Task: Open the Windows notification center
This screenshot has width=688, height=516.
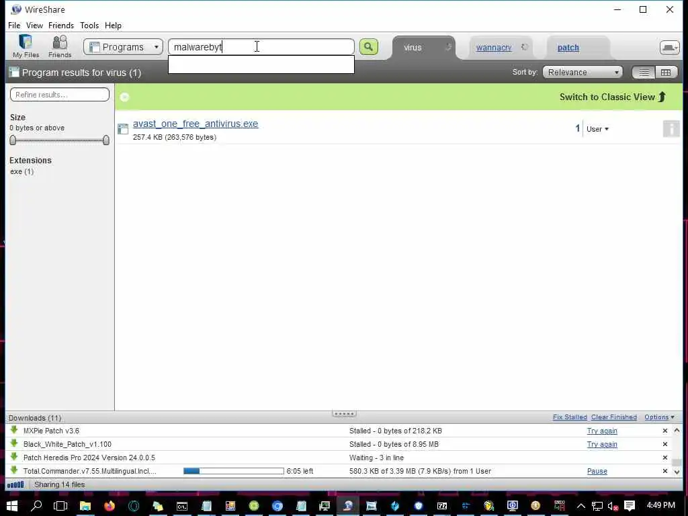Action: tap(630, 505)
